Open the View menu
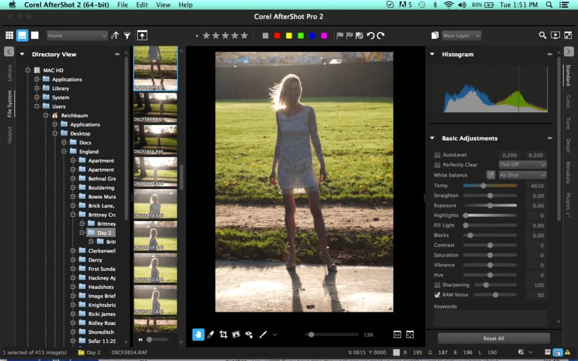The width and height of the screenshot is (578, 361). point(163,5)
